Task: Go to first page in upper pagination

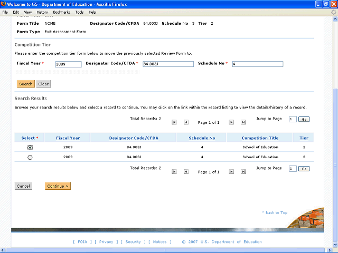Action: tap(174, 122)
